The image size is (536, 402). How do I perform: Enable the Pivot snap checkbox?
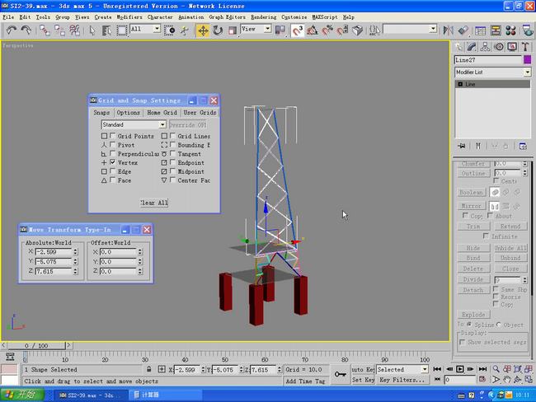click(x=112, y=145)
